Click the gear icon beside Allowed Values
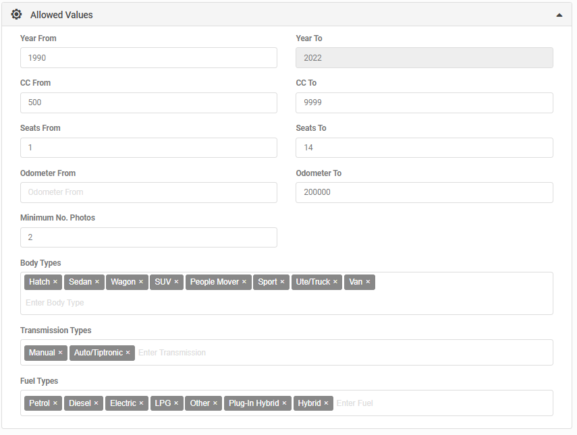The width and height of the screenshot is (577, 435). 16,14
